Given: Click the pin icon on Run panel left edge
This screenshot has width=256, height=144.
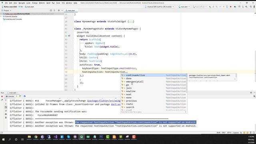Looking at the screenshot, I should coord(2,100).
